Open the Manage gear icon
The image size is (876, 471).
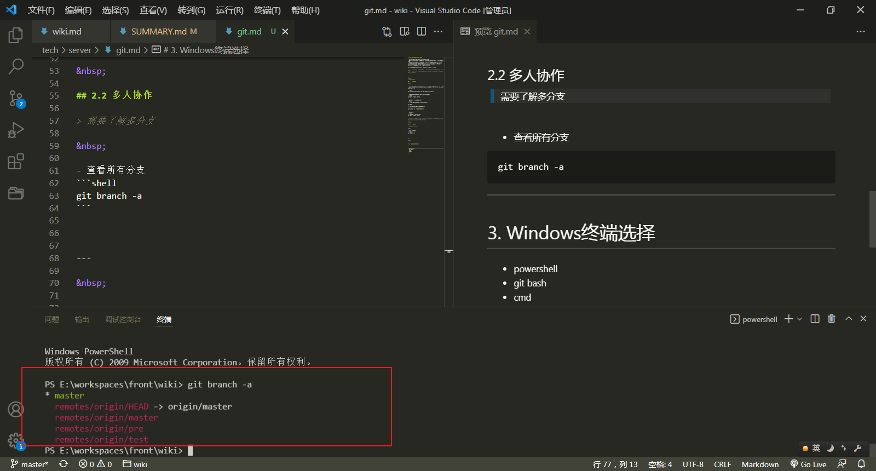click(16, 440)
